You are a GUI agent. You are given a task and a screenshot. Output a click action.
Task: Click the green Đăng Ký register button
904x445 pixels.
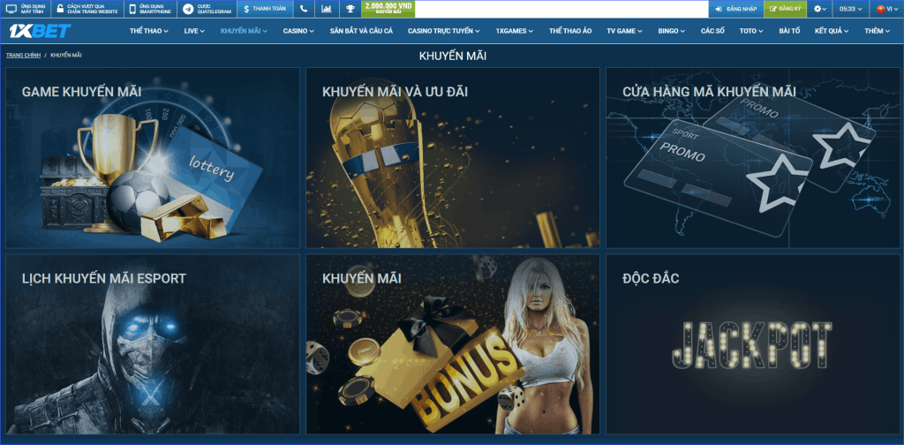785,9
